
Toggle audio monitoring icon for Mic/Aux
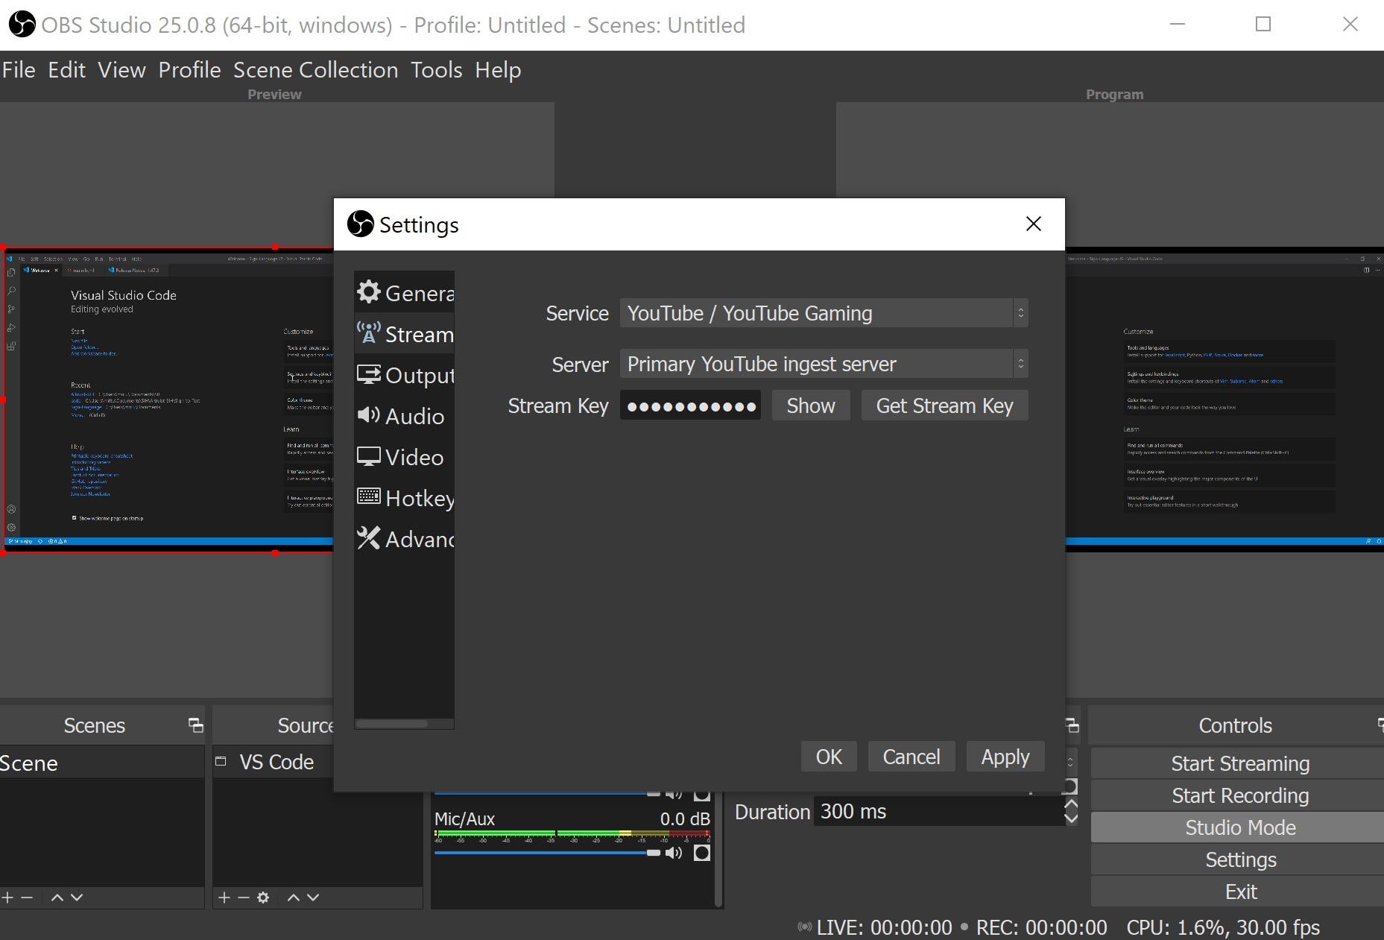click(x=701, y=852)
